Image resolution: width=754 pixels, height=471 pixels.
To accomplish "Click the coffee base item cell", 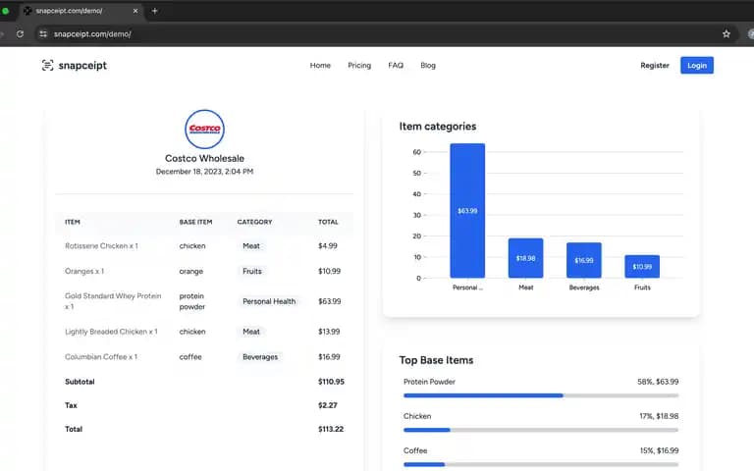I will [190, 356].
